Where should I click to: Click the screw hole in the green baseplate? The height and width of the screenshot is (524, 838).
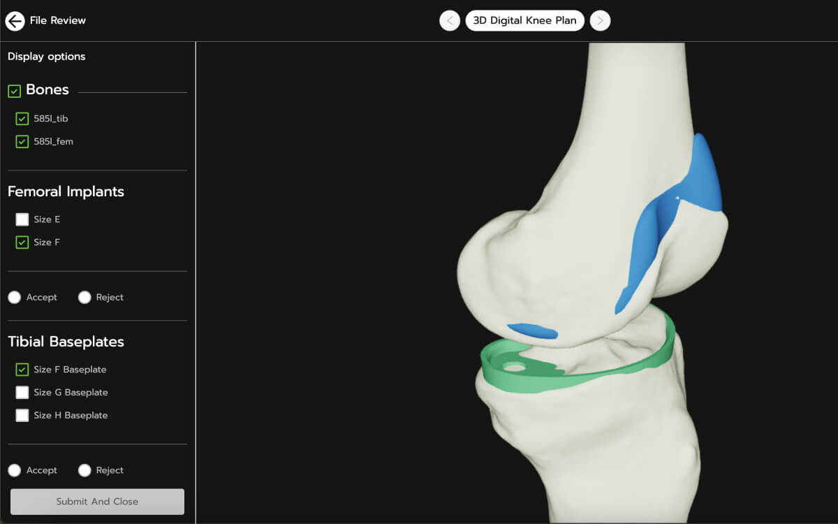click(515, 366)
